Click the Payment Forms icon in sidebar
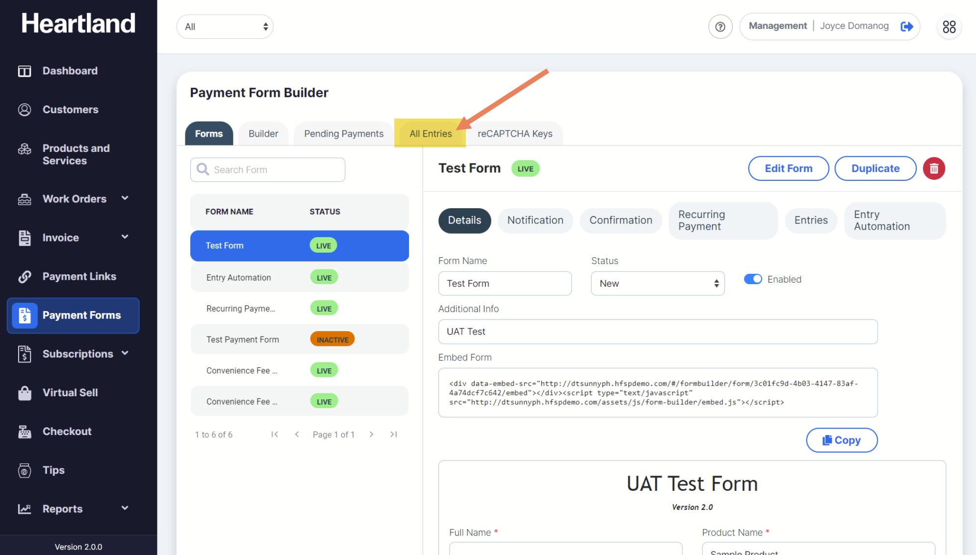This screenshot has width=976, height=555. tap(25, 315)
